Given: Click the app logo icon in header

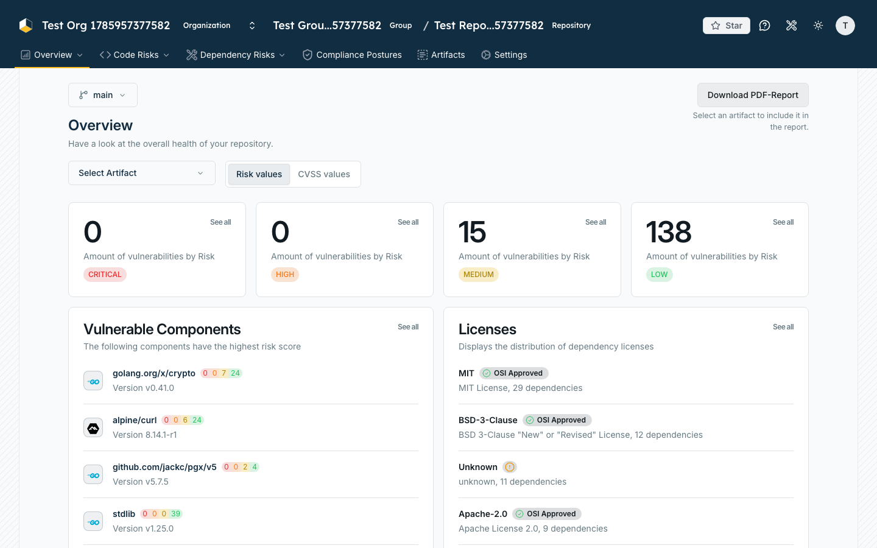Looking at the screenshot, I should coord(26,26).
